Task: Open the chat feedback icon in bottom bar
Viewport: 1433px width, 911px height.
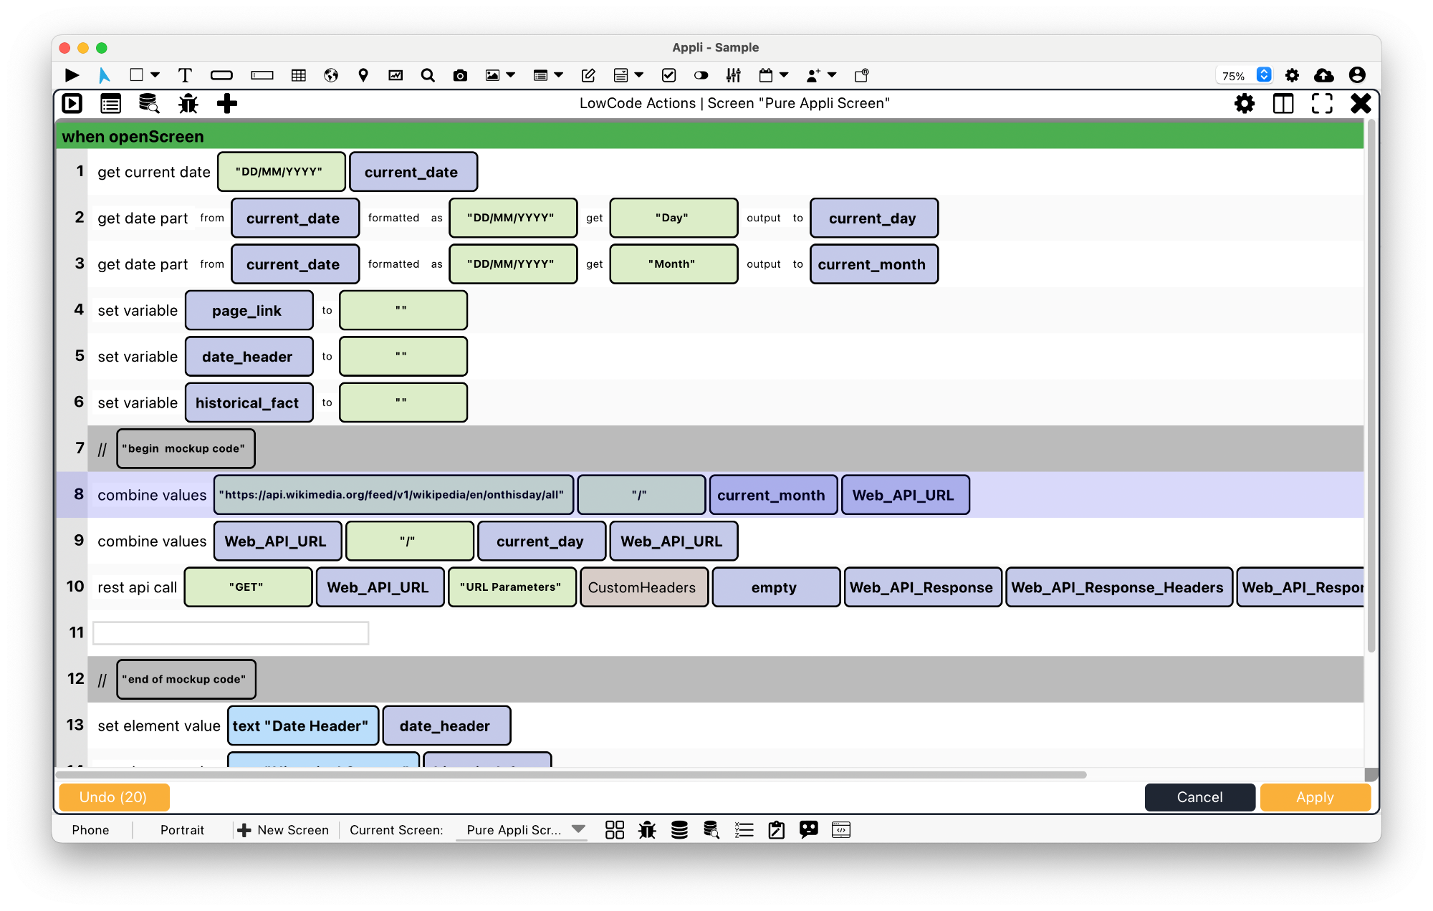Action: [x=809, y=830]
